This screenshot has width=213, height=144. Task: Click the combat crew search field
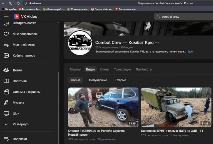[183, 17]
